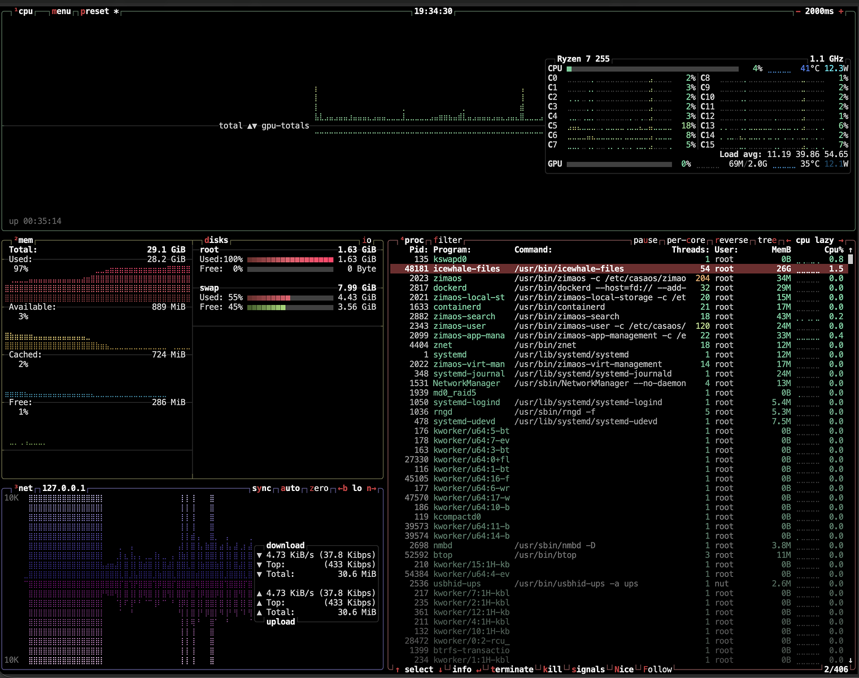Open the btop menu
Screen dimensions: 859x678
pyautogui.click(x=61, y=11)
